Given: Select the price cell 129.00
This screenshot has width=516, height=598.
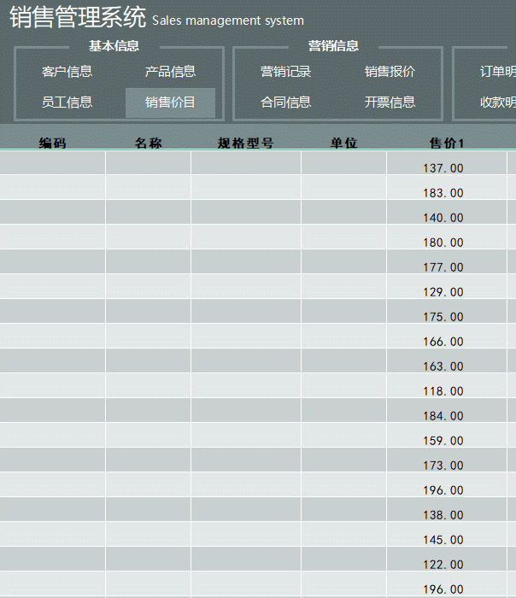Looking at the screenshot, I should click(447, 286).
